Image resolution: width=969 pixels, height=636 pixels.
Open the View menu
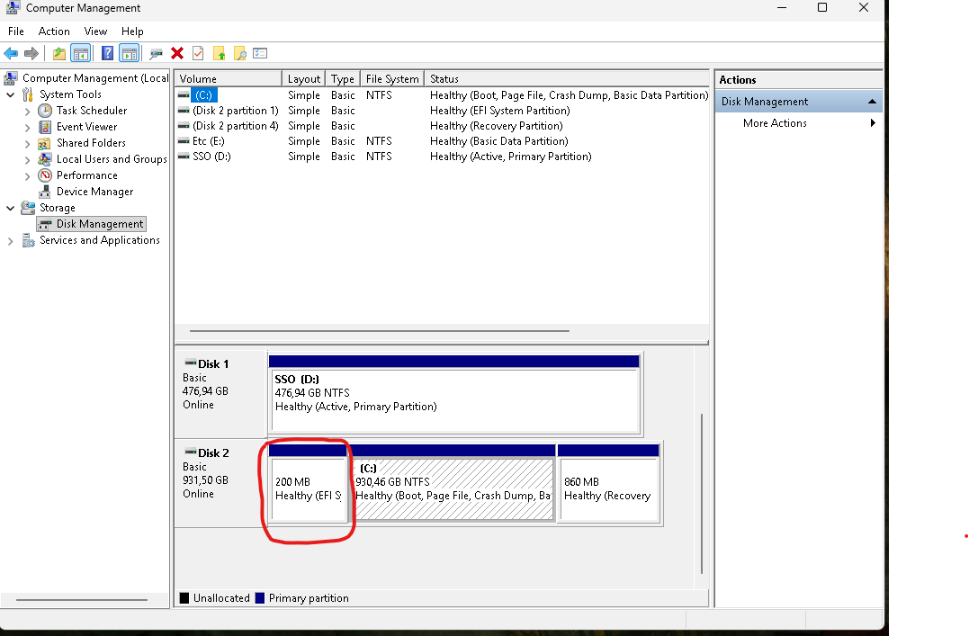coord(95,31)
